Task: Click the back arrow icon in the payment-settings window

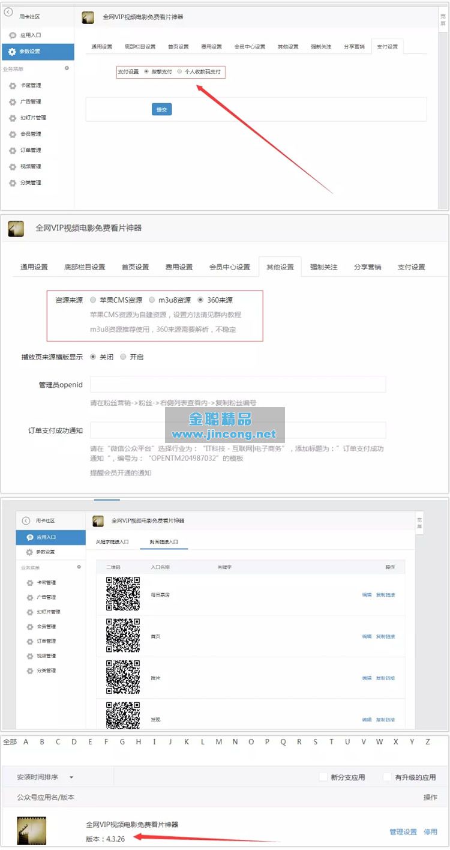Action: [x=8, y=12]
